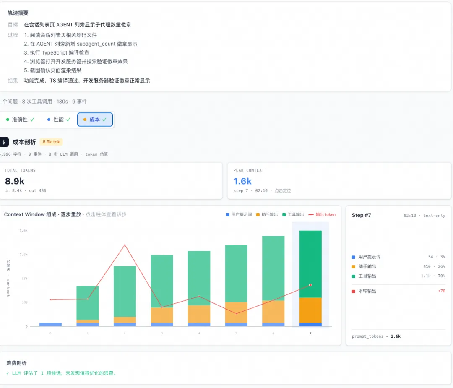The image size is (453, 388).
Task: Select the step 5 bar in chart
Action: 236,286
